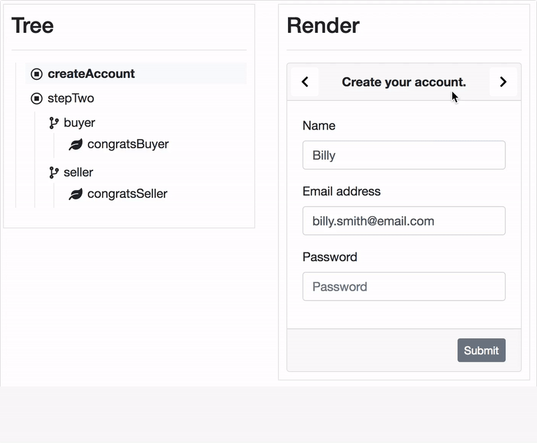Click the seller branch icon

click(x=54, y=173)
